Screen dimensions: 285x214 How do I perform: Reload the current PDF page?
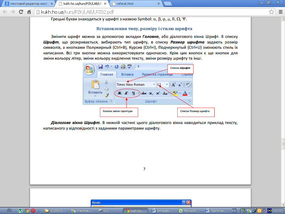(21, 12)
